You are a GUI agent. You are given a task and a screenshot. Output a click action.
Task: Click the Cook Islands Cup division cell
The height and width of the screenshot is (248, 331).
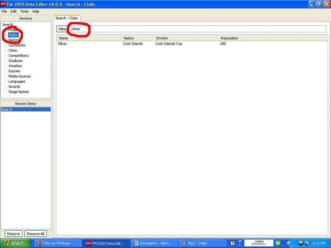point(169,44)
